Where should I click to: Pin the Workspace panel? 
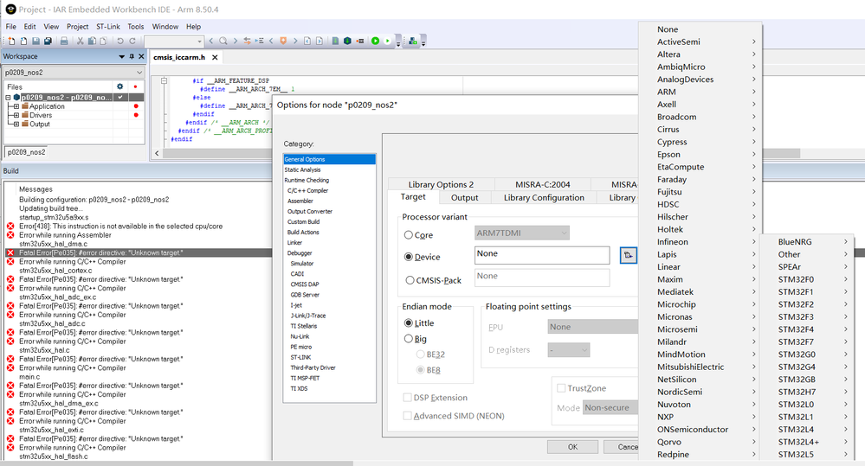132,56
